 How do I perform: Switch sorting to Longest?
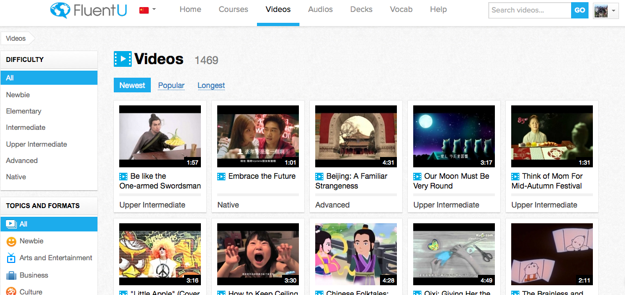[x=211, y=85]
